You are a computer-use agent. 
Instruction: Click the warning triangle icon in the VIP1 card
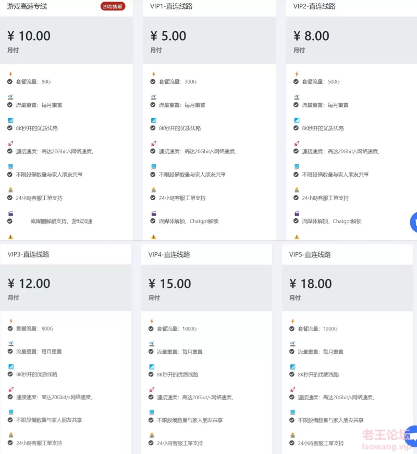153,237
